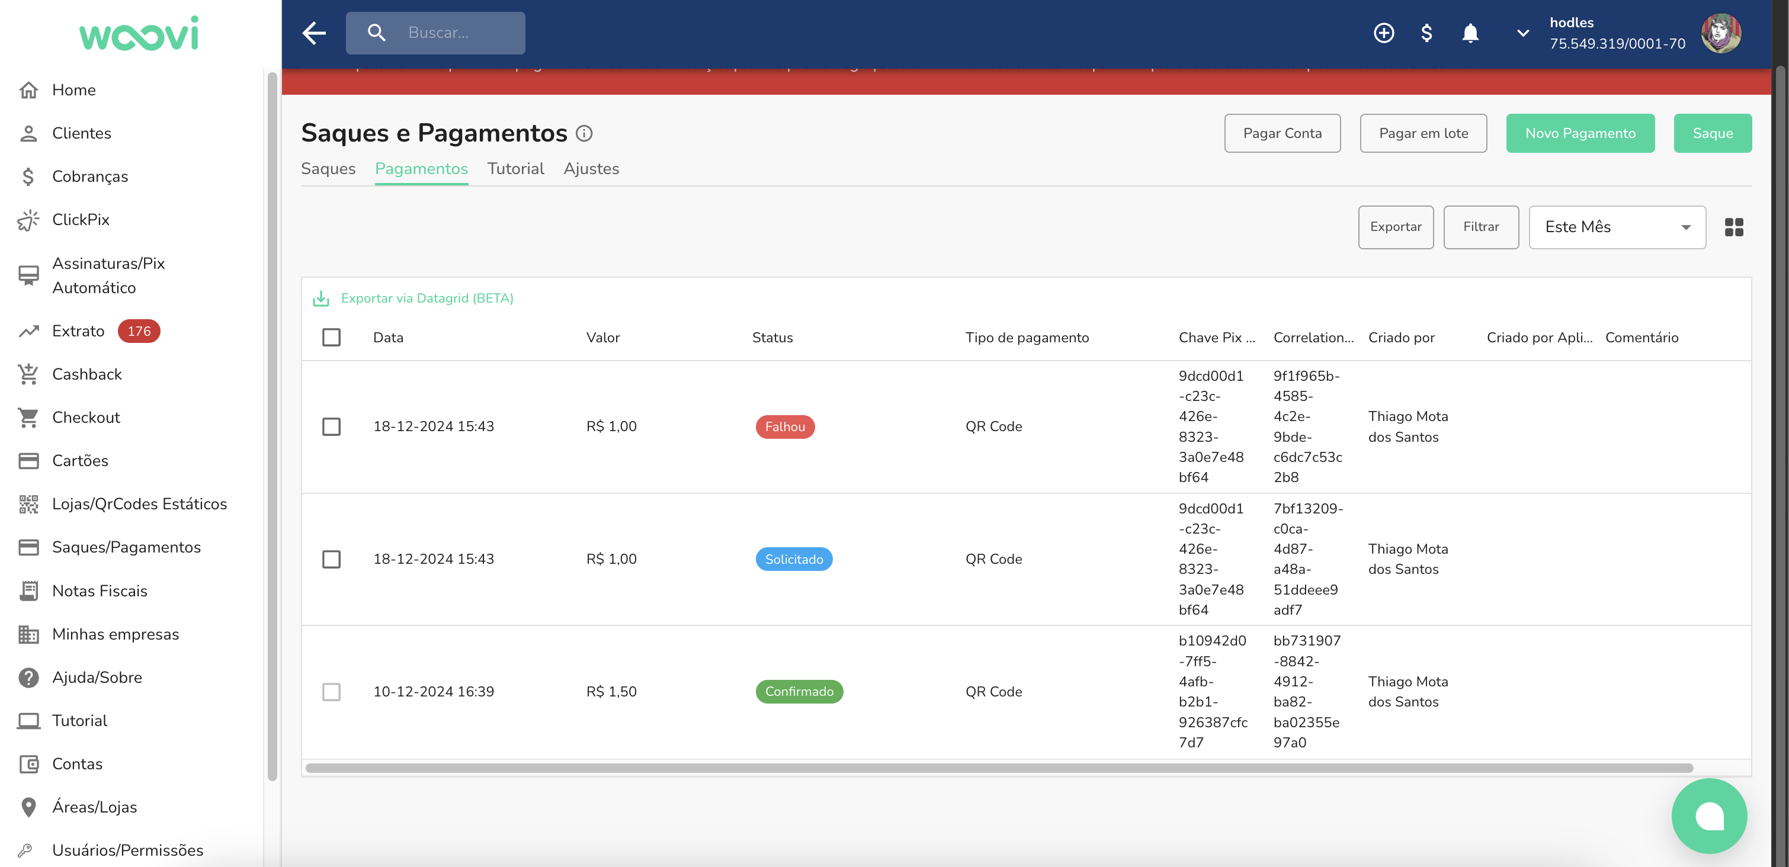
Task: Open the Este Mês period dropdown
Action: click(x=1617, y=227)
